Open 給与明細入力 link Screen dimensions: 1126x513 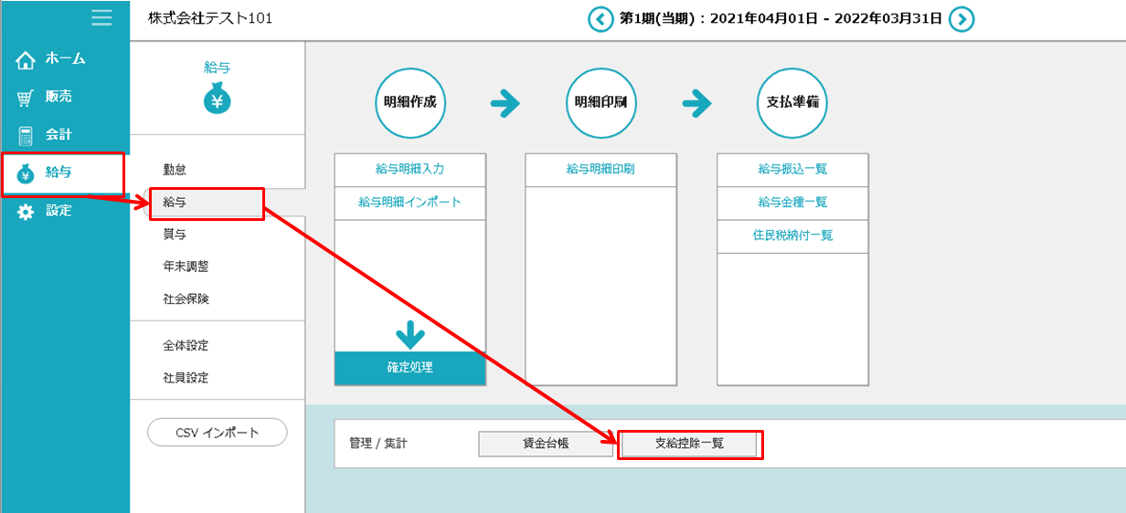pyautogui.click(x=409, y=169)
